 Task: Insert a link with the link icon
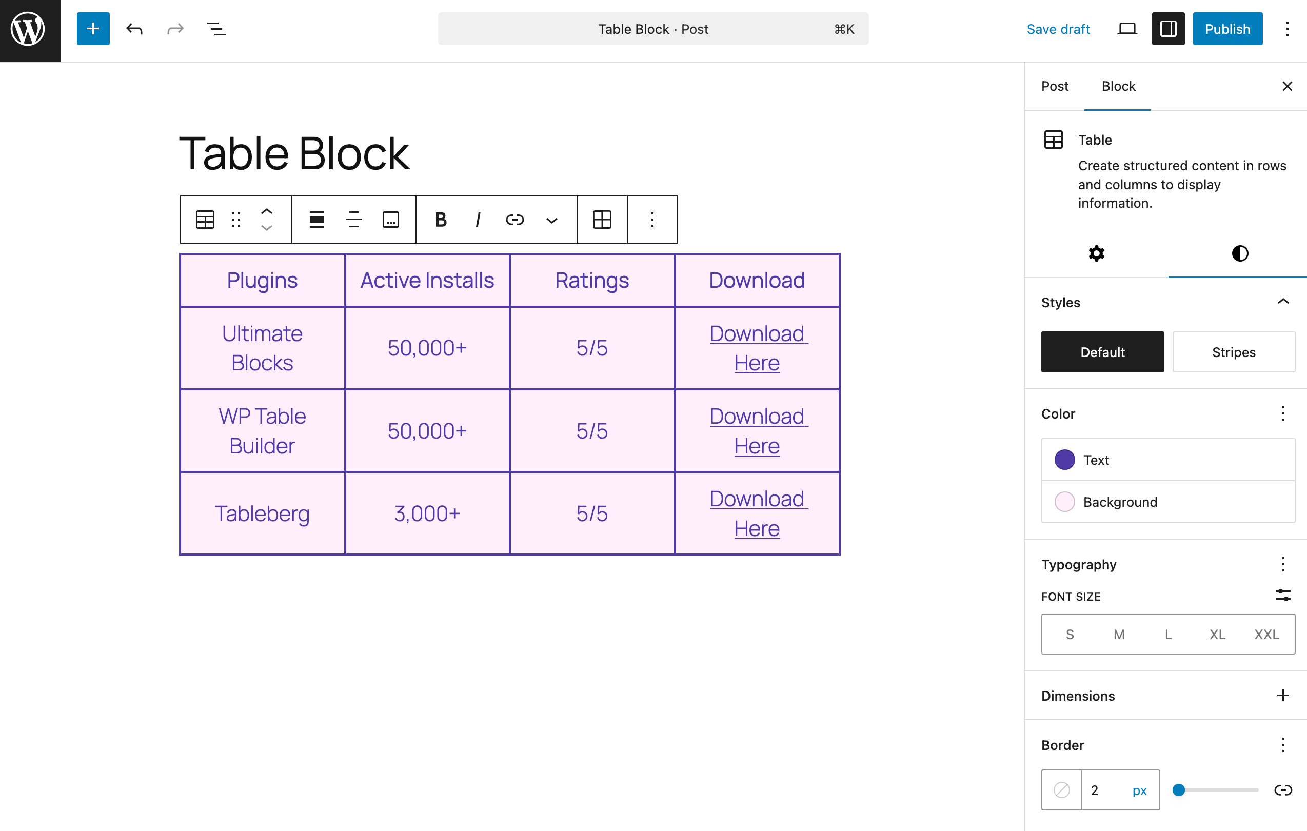coord(514,220)
